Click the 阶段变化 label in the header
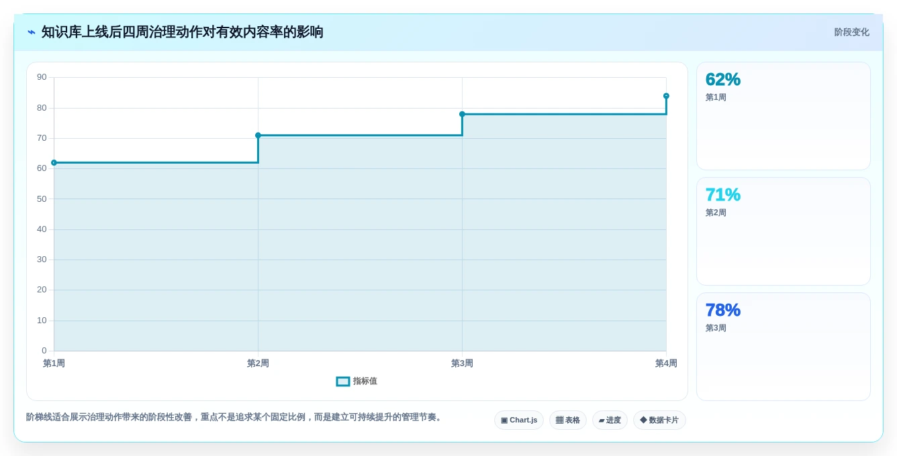The image size is (897, 456). click(x=851, y=32)
